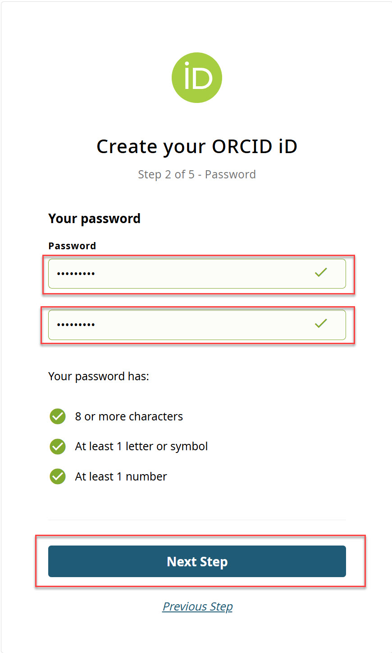Viewport: 392px width, 653px height.
Task: Click the 'Step 2 of 5 - Password' text
Action: 197,174
